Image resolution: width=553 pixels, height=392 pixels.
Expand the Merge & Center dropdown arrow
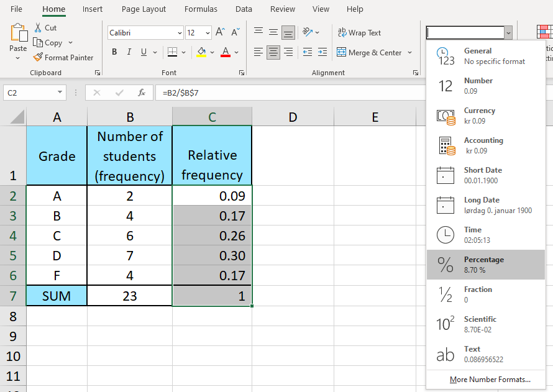(410, 53)
